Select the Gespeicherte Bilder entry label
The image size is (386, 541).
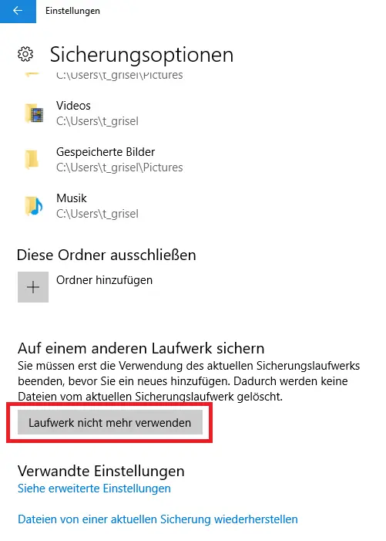point(106,152)
